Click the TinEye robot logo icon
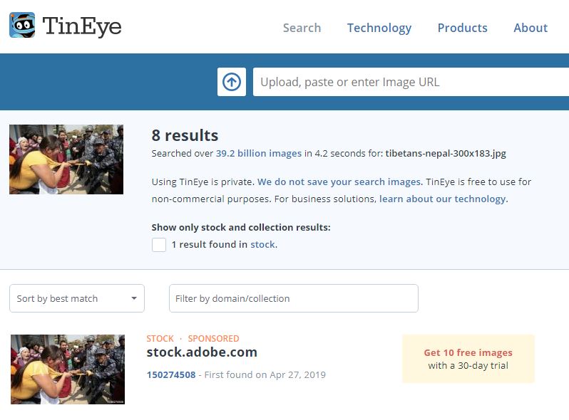Screen dimensions: 569x420 click(x=22, y=25)
